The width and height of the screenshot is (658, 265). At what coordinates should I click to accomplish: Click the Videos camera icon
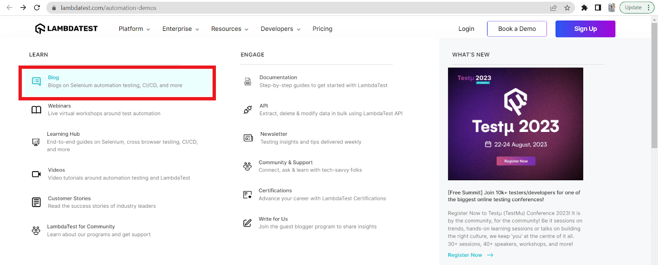click(36, 174)
